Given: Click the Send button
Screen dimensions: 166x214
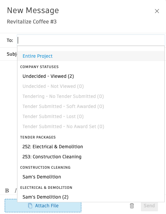Looking at the screenshot, I should click(149, 206).
